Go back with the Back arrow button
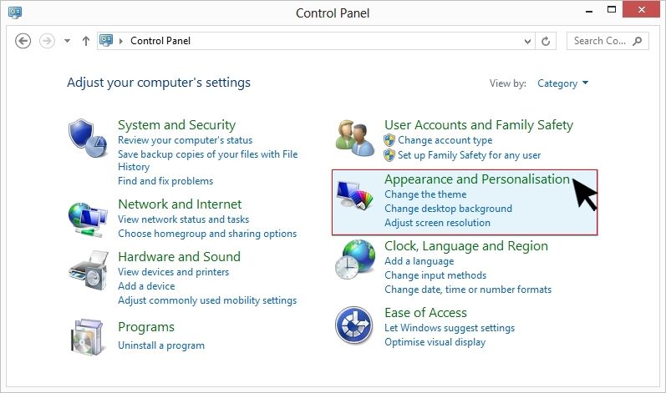The image size is (666, 393). coord(23,41)
